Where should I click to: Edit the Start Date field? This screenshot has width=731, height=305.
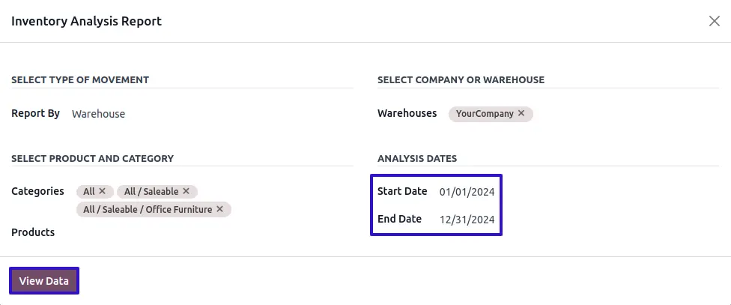pos(467,192)
